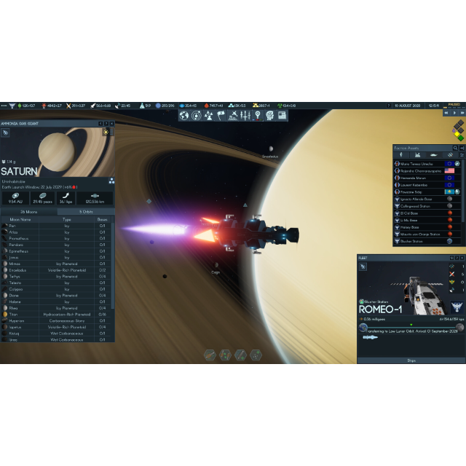Toggle the habitats filter in Faction Assets
Viewport: 466px width, 466px height.
click(417, 155)
